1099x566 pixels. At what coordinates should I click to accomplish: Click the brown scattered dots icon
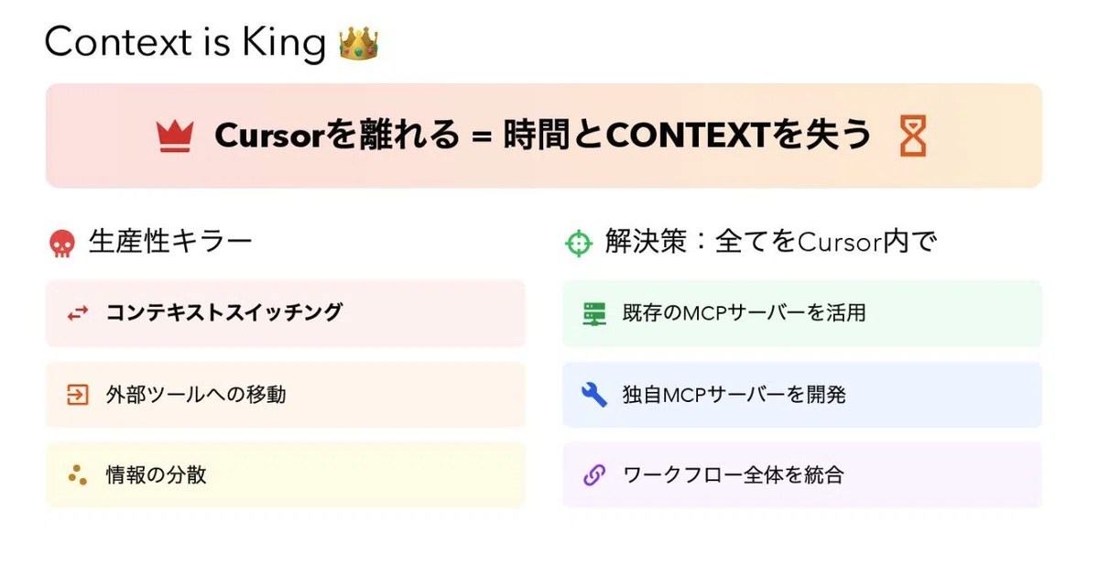[78, 475]
